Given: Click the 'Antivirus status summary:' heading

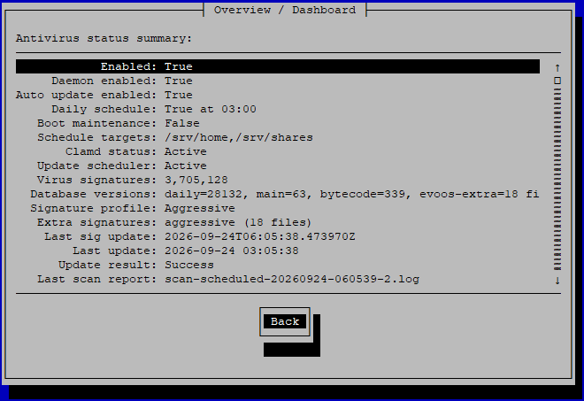Looking at the screenshot, I should (x=104, y=38).
